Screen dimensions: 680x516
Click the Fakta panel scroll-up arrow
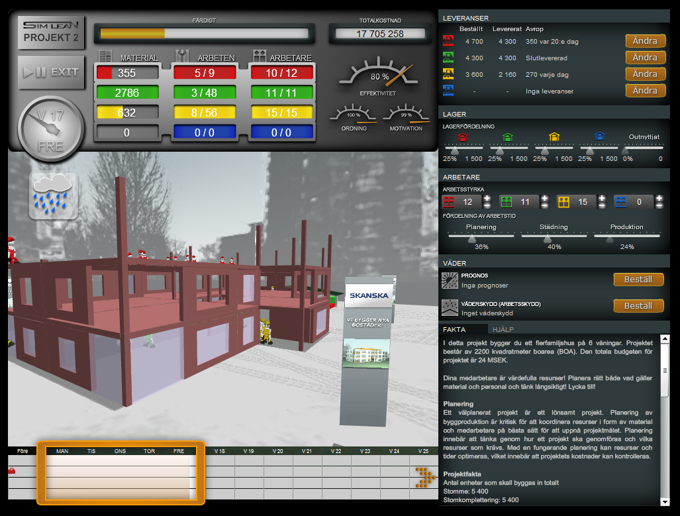[x=665, y=339]
